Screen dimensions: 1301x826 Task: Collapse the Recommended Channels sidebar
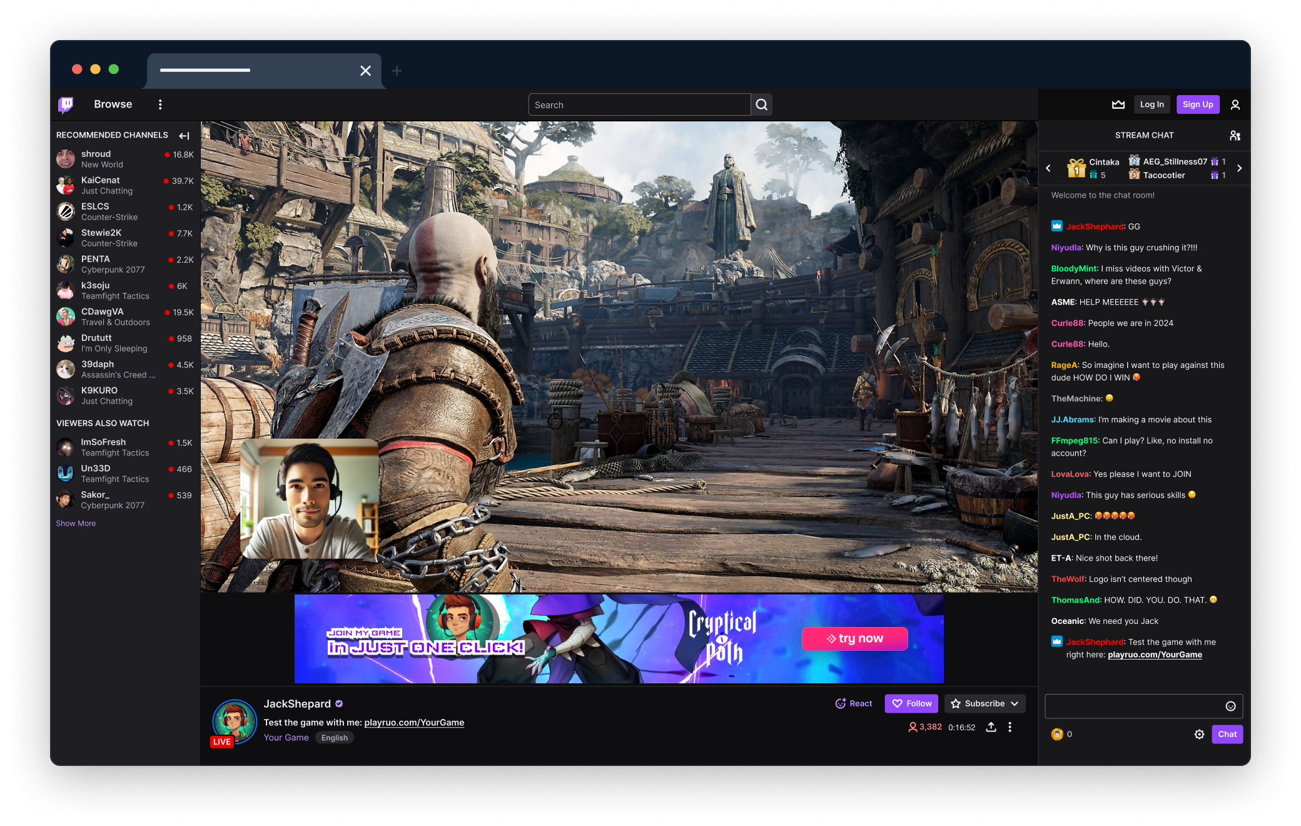tap(184, 136)
